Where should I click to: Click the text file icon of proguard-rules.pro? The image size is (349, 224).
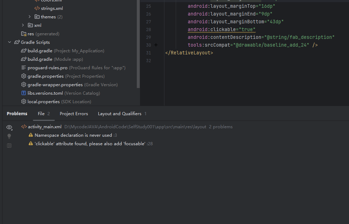click(x=24, y=68)
